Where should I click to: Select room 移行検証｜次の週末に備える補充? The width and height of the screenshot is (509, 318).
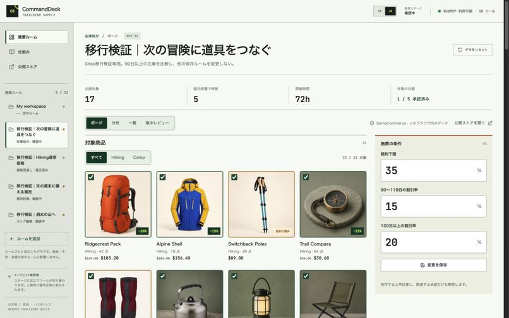click(37, 192)
